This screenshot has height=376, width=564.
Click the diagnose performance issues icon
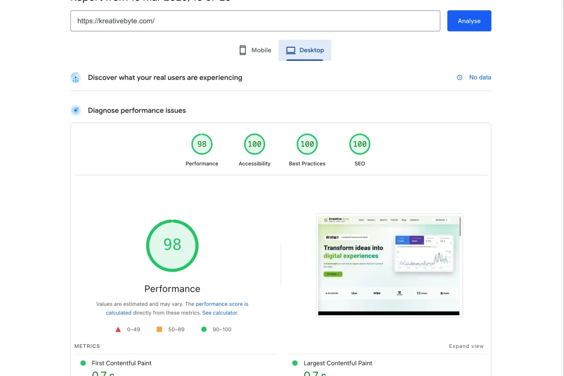pos(76,111)
